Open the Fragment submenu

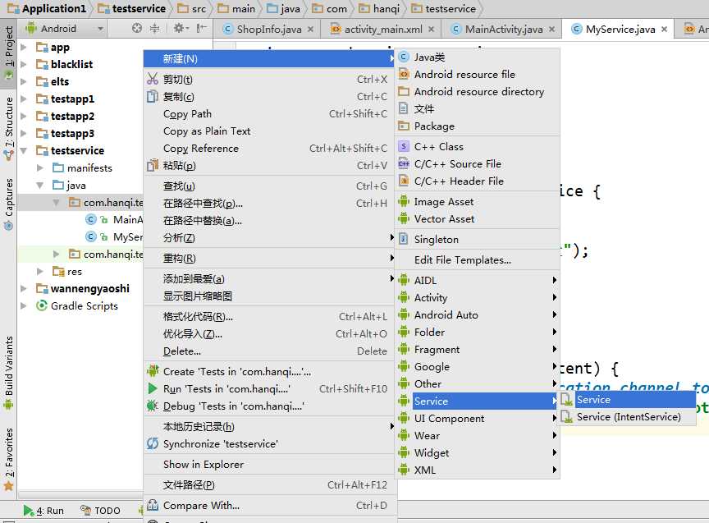click(x=478, y=349)
